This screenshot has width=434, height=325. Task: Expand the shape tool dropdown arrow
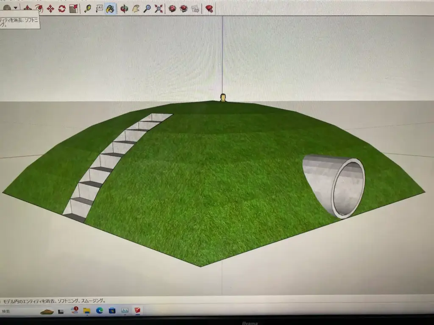coord(16,8)
